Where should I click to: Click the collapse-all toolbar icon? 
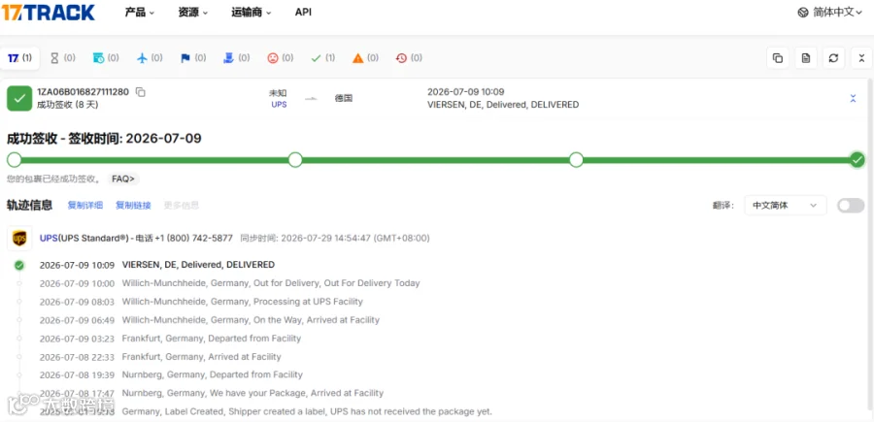(x=861, y=58)
